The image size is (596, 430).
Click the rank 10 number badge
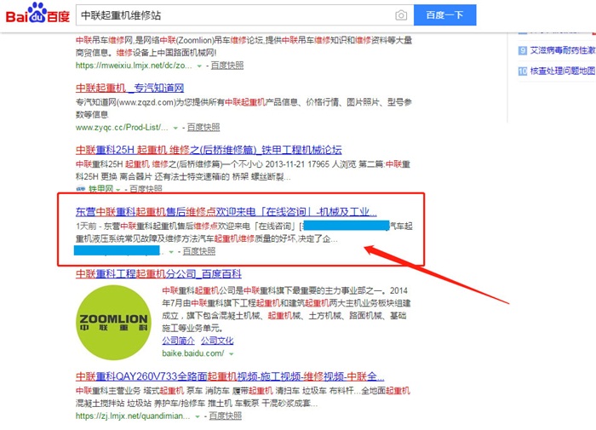(x=523, y=71)
